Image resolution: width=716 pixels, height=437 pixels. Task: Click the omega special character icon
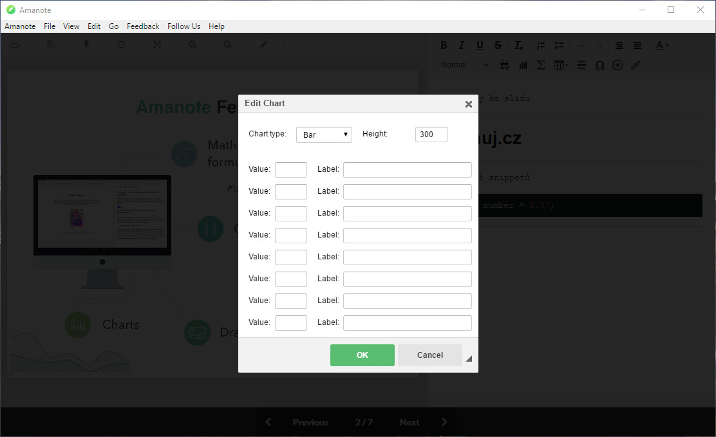(x=599, y=65)
